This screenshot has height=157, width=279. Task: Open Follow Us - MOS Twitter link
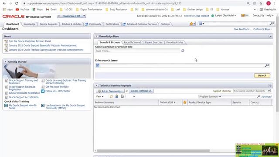(58, 91)
